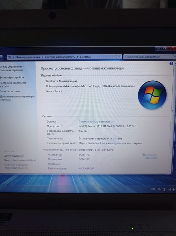Open the network signal tray icon
The height and width of the screenshot is (236, 176).
tap(169, 189)
